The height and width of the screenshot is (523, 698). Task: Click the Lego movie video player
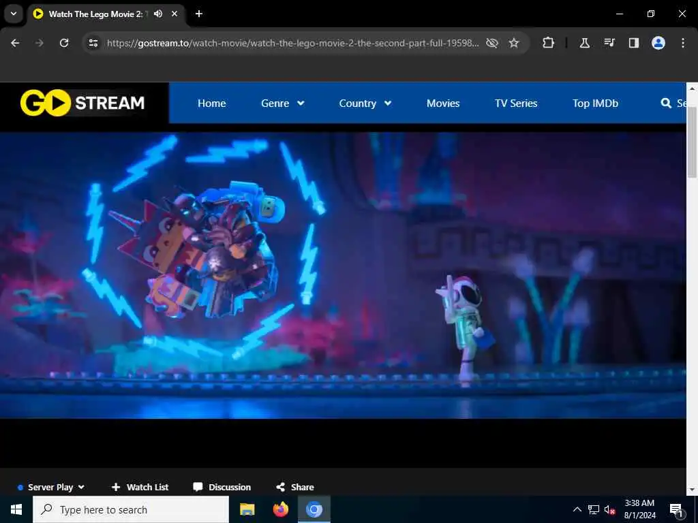[x=343, y=275]
